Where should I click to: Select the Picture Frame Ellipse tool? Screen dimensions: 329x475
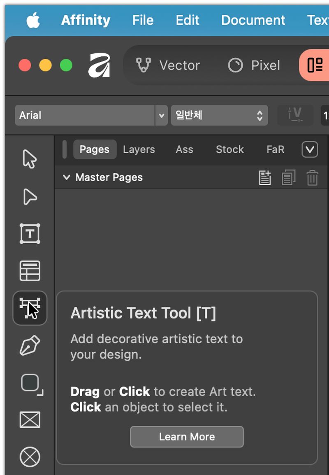(30, 457)
